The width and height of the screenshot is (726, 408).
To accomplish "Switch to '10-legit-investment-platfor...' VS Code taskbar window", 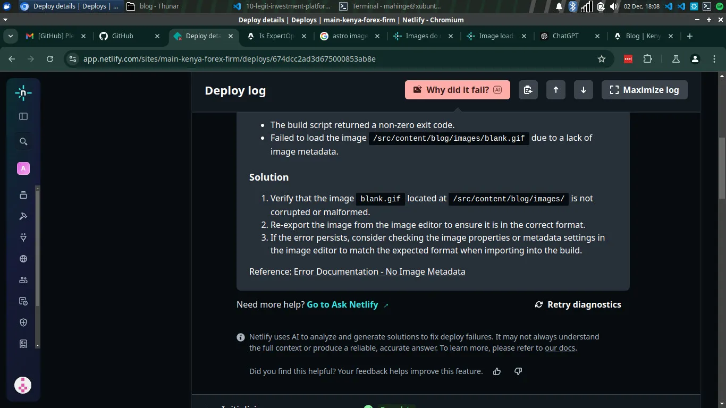I will tap(282, 6).
